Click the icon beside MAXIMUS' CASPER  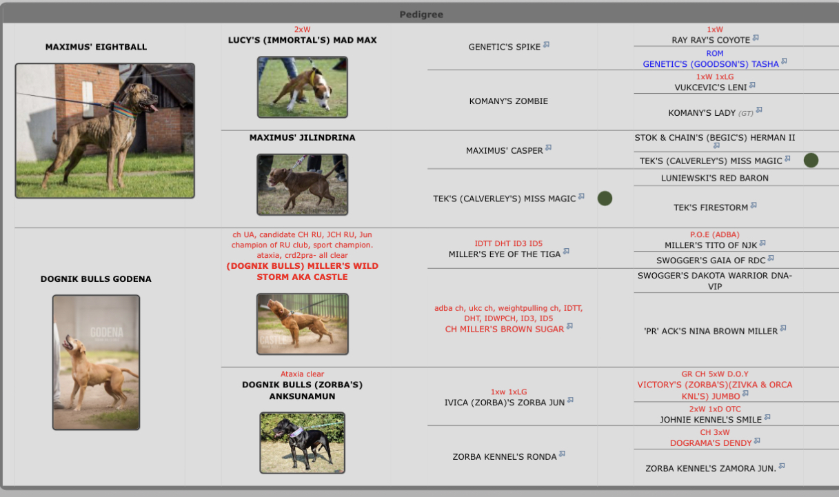(549, 148)
